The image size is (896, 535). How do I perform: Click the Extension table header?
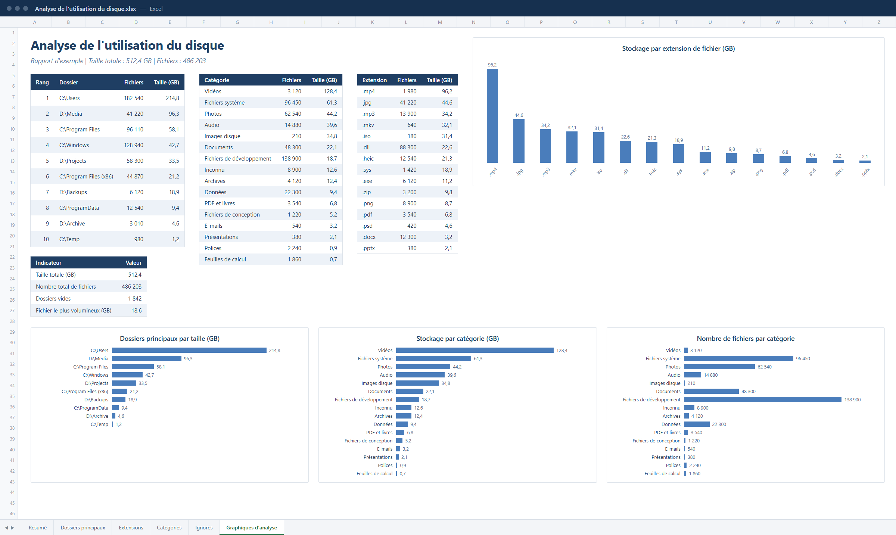tap(374, 80)
